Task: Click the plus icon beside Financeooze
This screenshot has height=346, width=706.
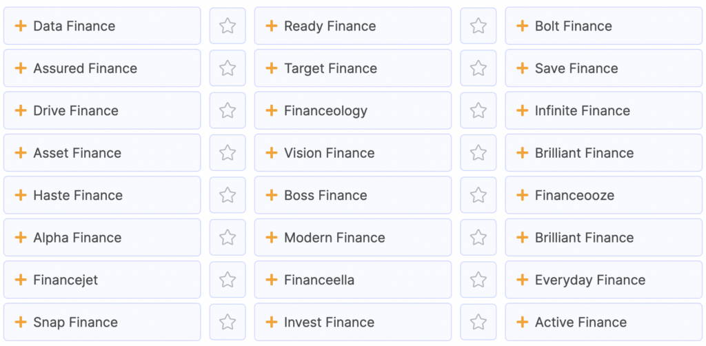Action: coord(523,195)
